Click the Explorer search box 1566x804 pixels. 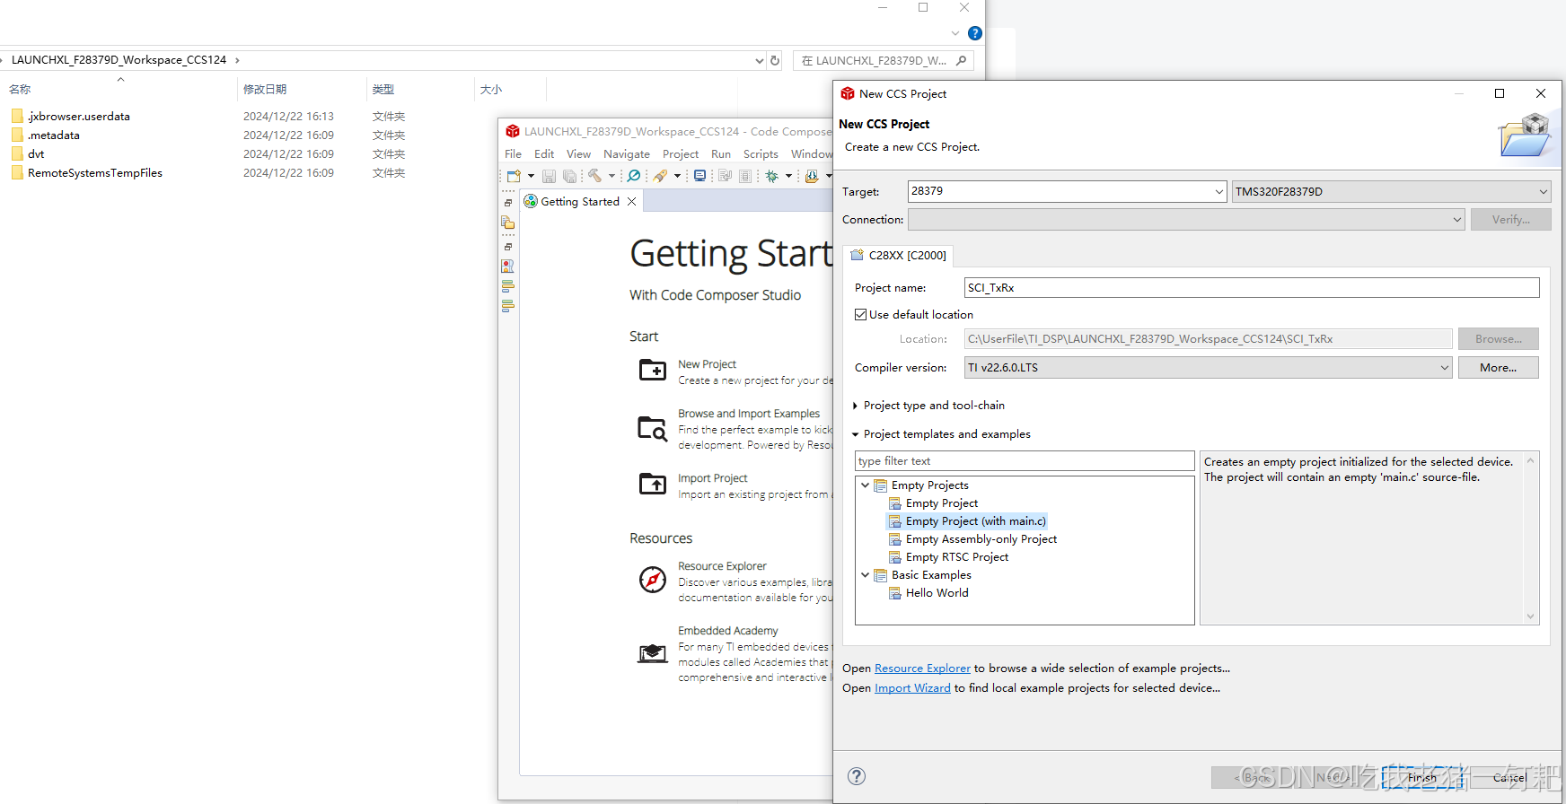tap(884, 60)
